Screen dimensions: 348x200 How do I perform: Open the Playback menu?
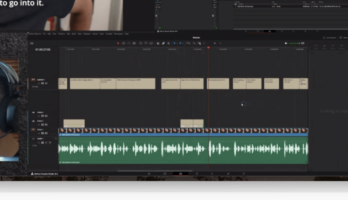click(x=87, y=34)
